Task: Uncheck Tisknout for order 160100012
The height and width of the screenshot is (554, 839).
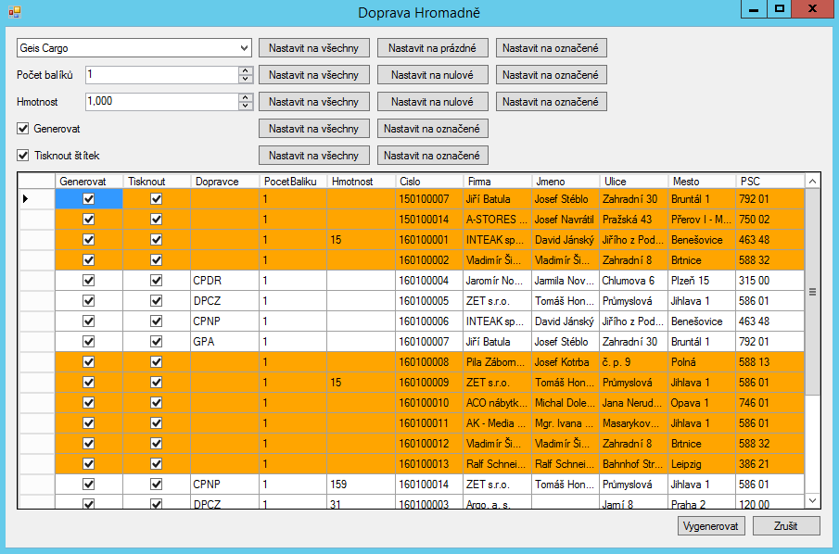Action: (x=157, y=444)
